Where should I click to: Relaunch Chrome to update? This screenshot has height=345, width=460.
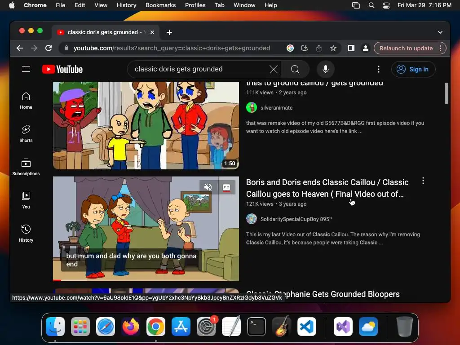406,48
